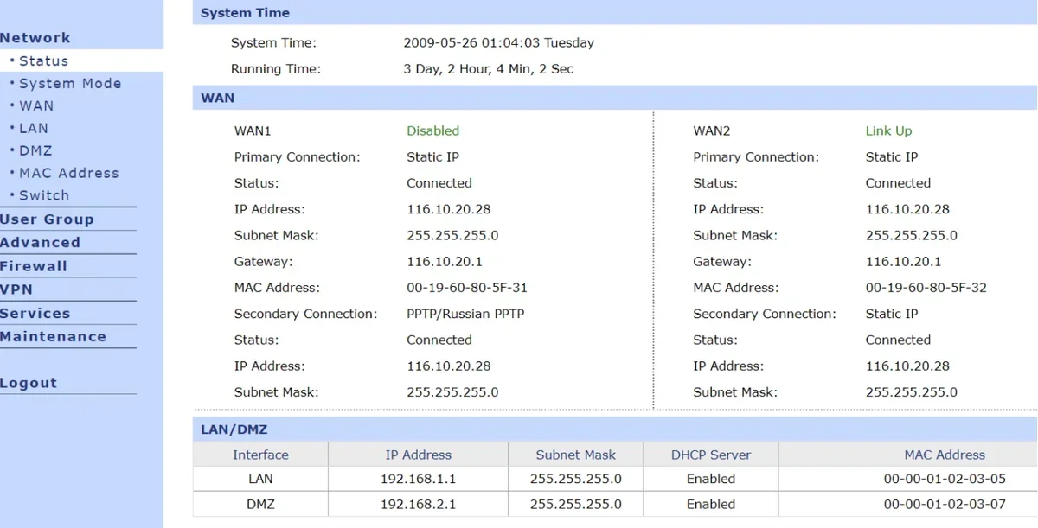This screenshot has height=528, width=1038.
Task: Expand the User Group section
Action: point(47,219)
